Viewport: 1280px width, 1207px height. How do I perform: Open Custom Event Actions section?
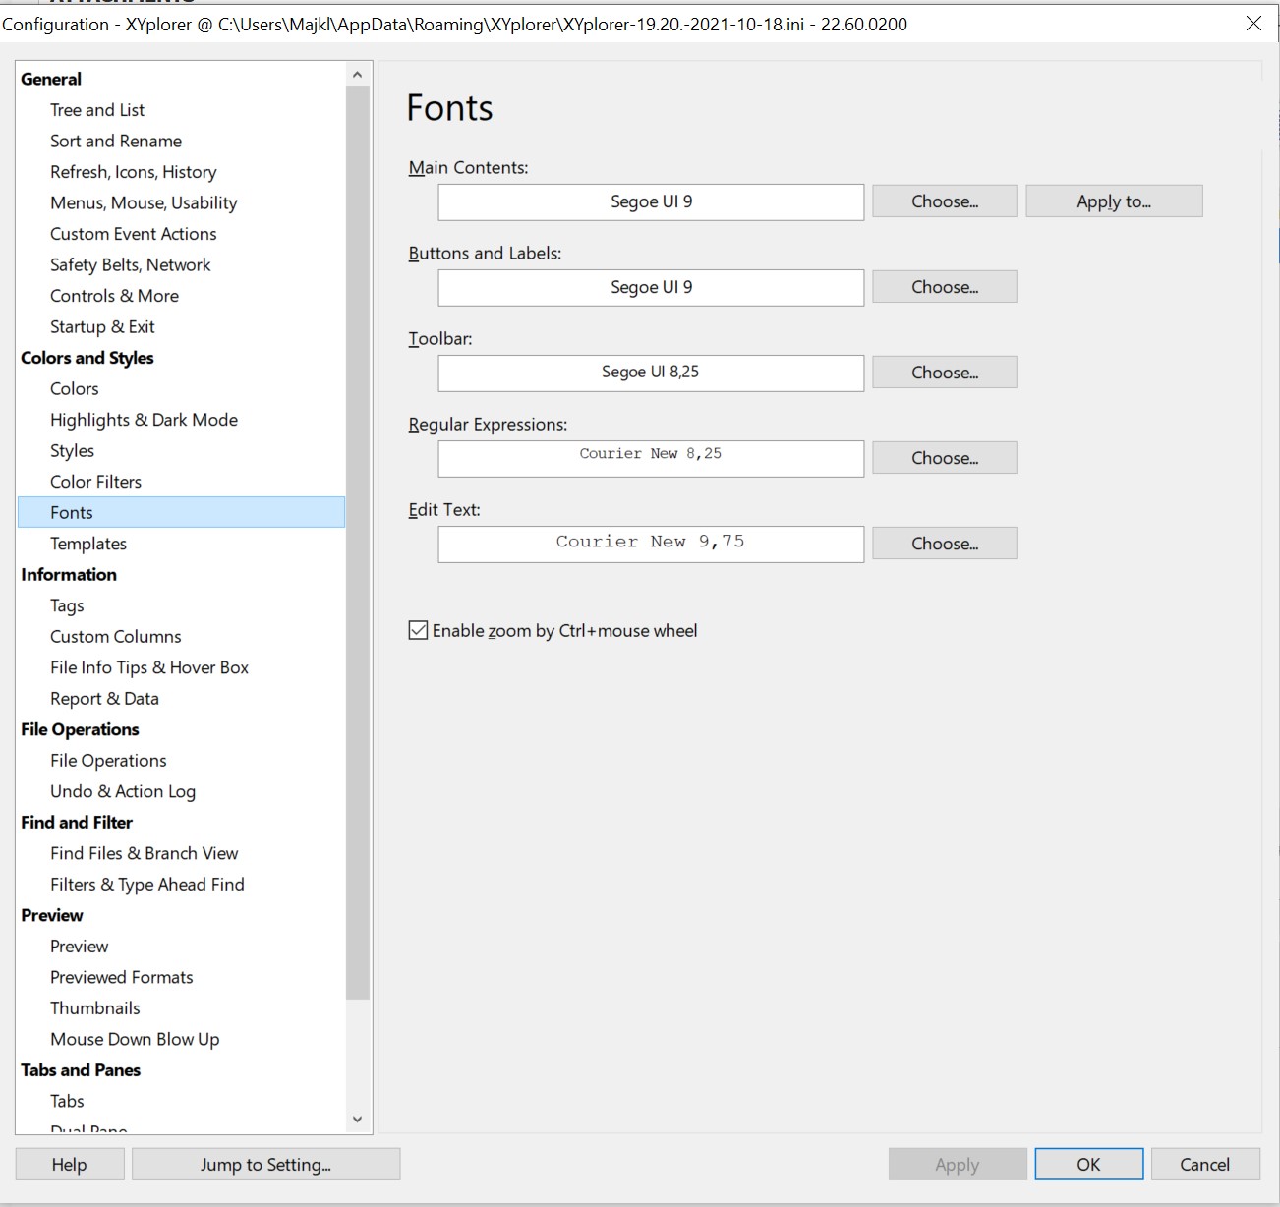133,234
